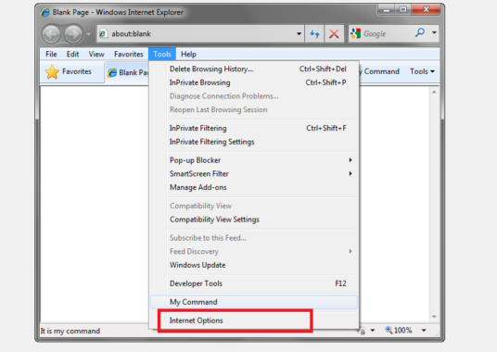Open the Favorites menu in menu bar
Viewport: 497px width, 352px height.
pyautogui.click(x=129, y=54)
